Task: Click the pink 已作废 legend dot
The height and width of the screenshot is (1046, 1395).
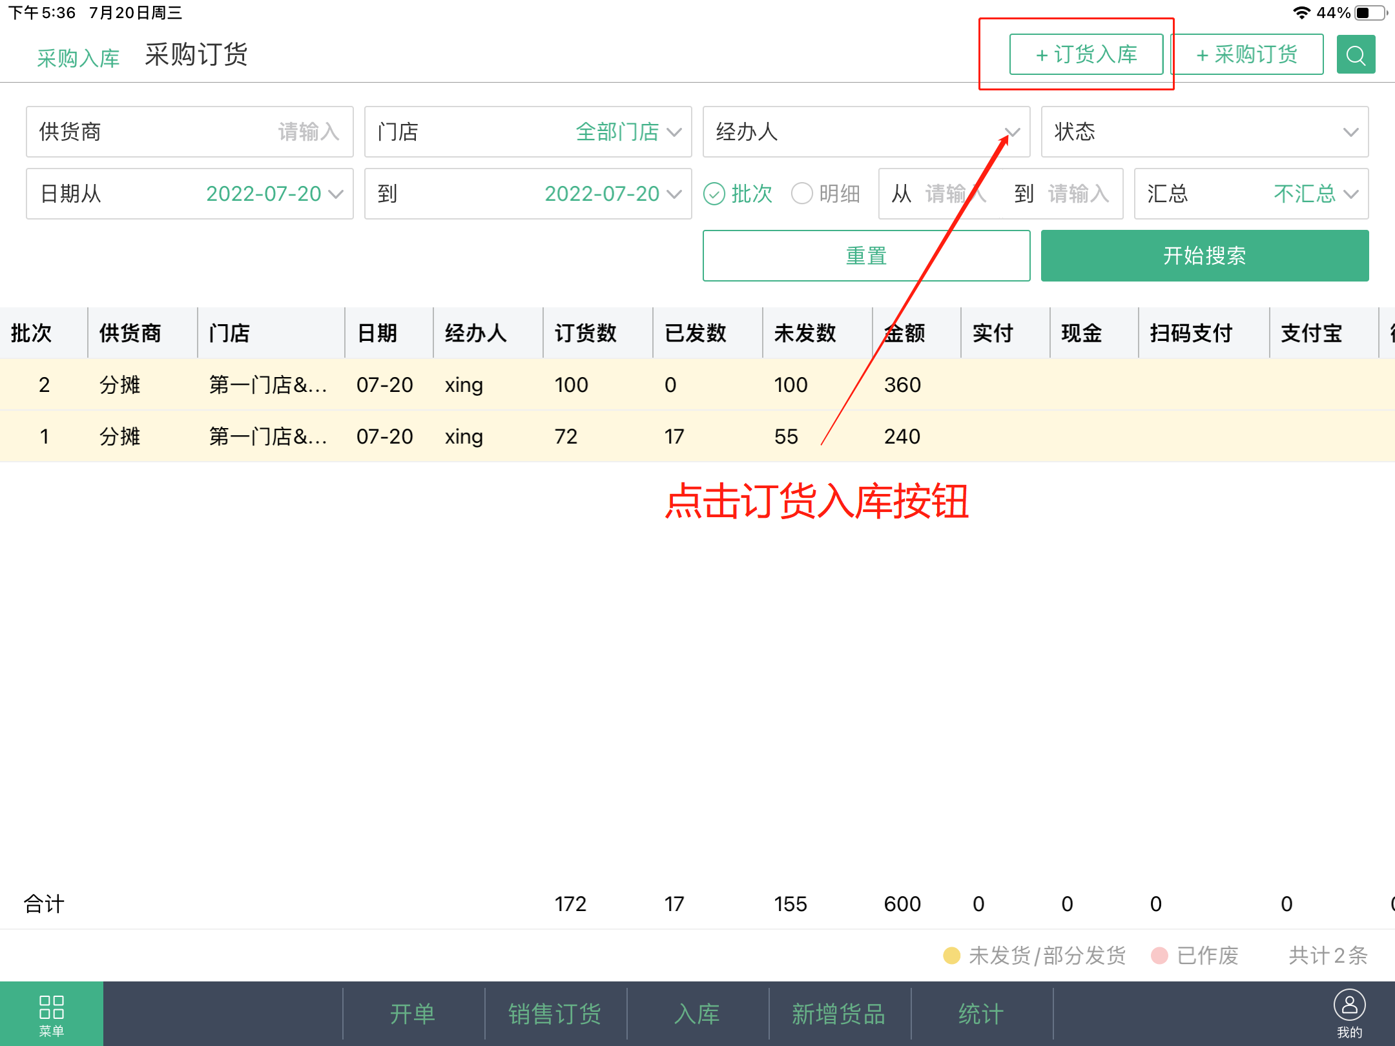Action: (x=1160, y=956)
